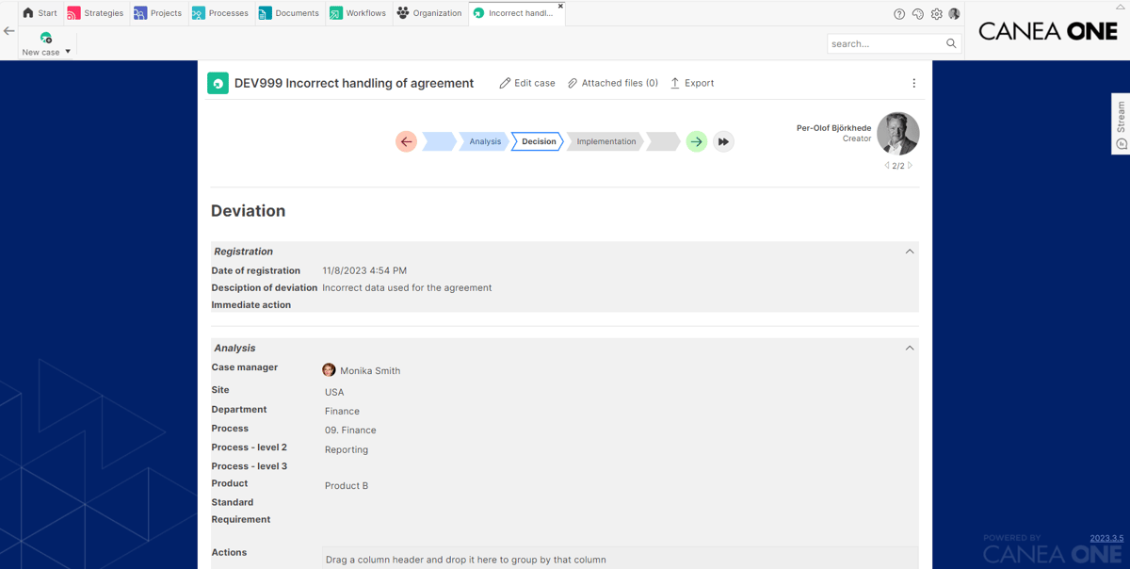Open Attached files (0)

612,83
